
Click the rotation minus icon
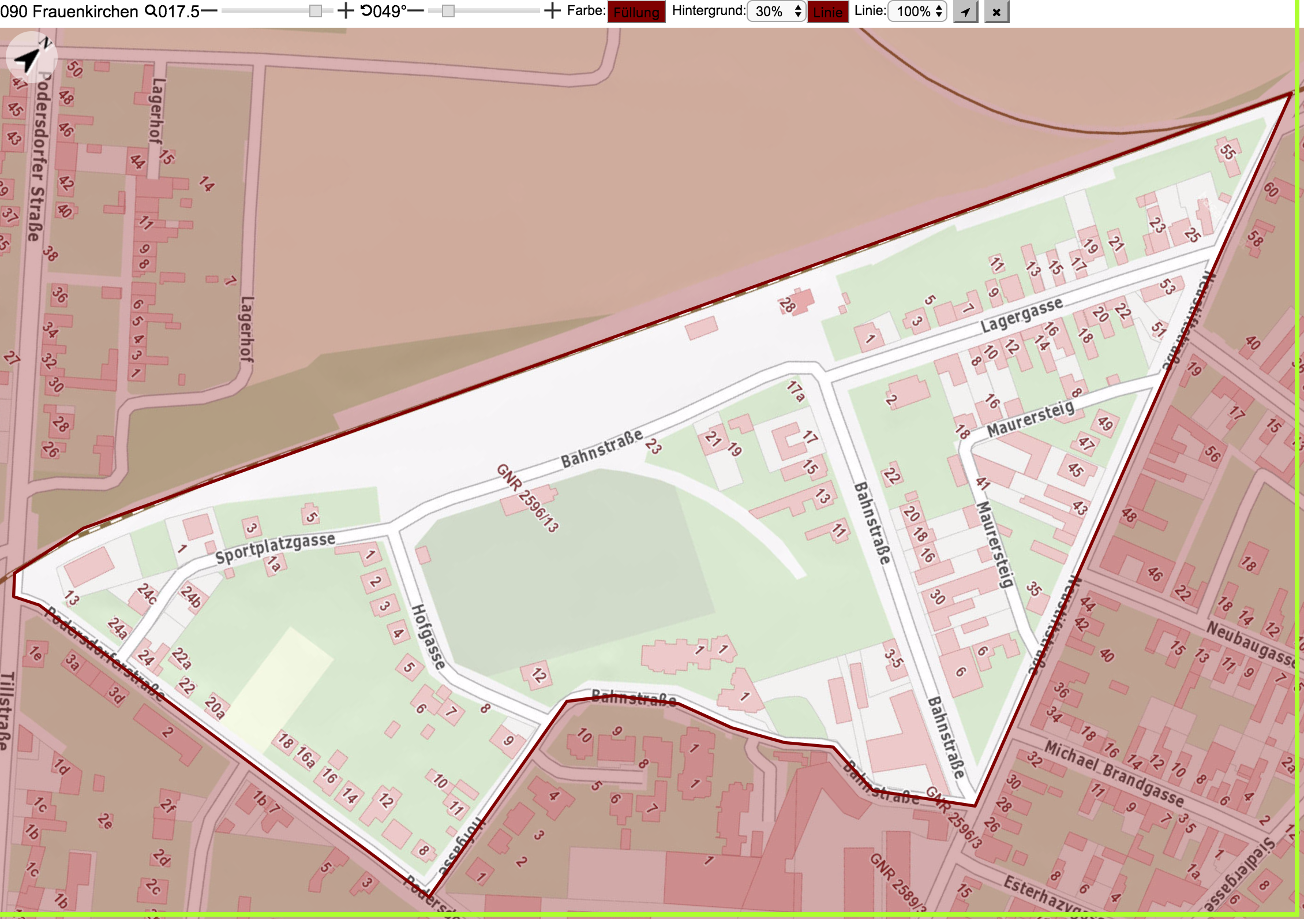pos(415,11)
